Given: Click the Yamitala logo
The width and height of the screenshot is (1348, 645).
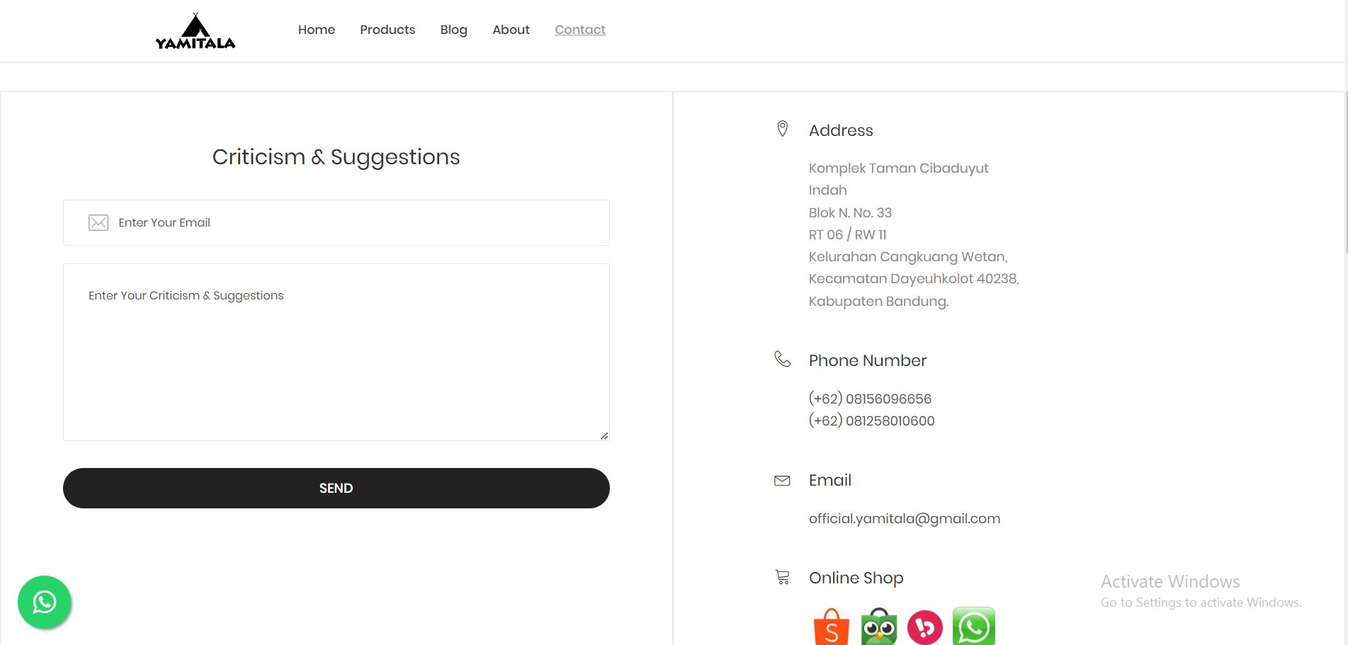Looking at the screenshot, I should [196, 31].
